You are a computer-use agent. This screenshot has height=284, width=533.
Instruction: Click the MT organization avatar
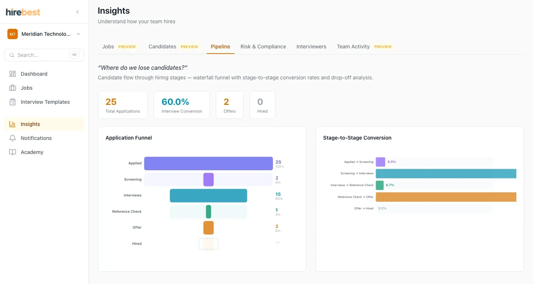point(13,34)
